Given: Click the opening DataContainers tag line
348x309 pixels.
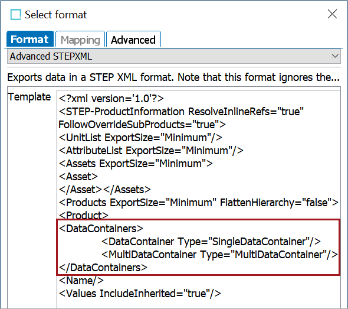Looking at the screenshot, I should pos(101,229).
